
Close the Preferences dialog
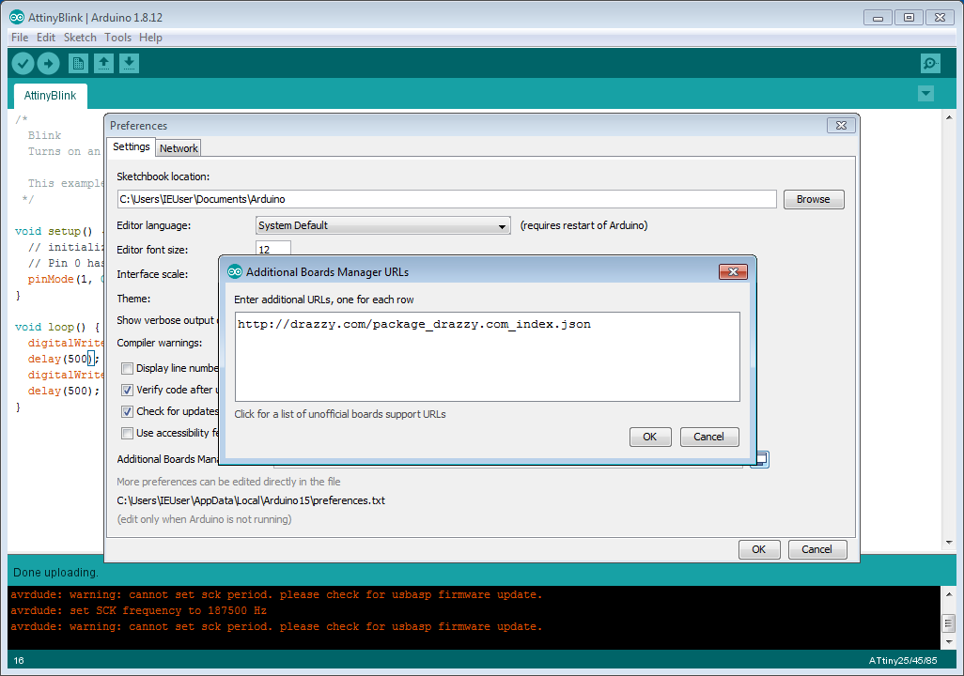(x=841, y=126)
